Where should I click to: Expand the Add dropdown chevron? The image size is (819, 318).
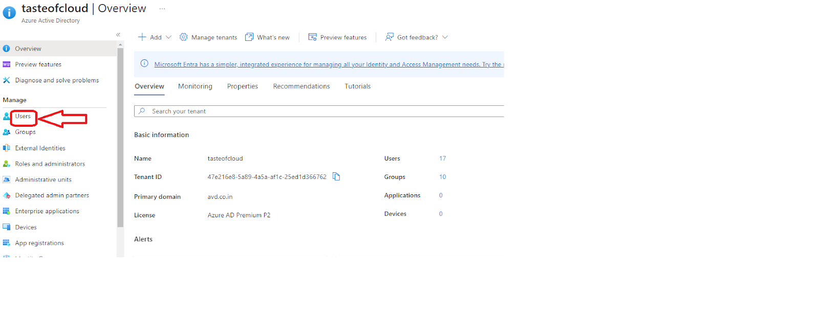pyautogui.click(x=168, y=37)
